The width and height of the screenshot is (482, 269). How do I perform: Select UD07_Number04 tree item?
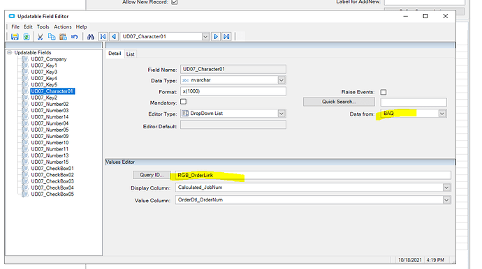50,123
